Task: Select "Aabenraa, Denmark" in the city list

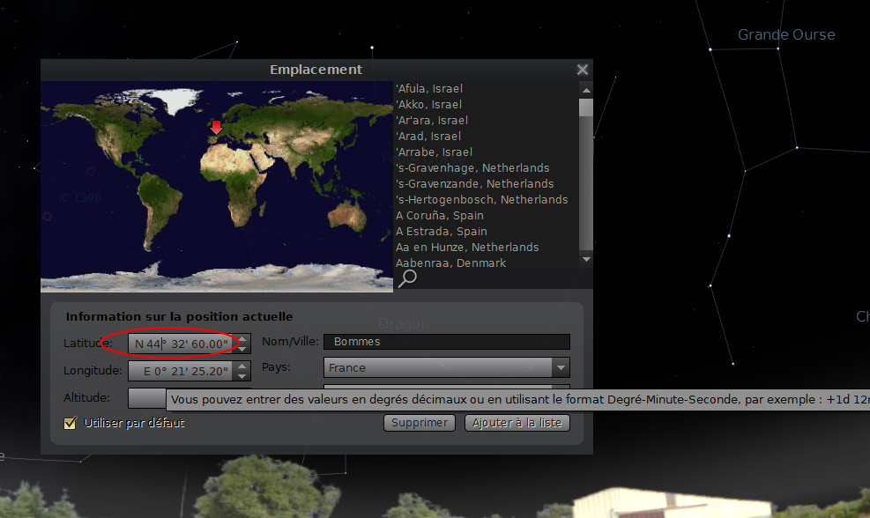Action: coord(451,263)
